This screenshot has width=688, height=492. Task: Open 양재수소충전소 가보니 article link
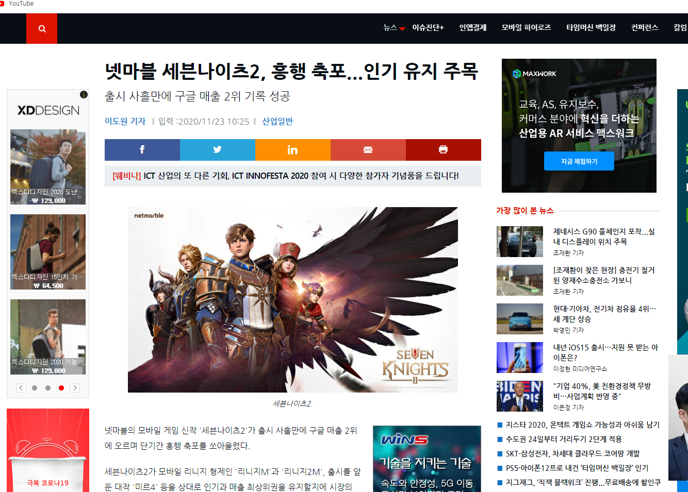604,275
